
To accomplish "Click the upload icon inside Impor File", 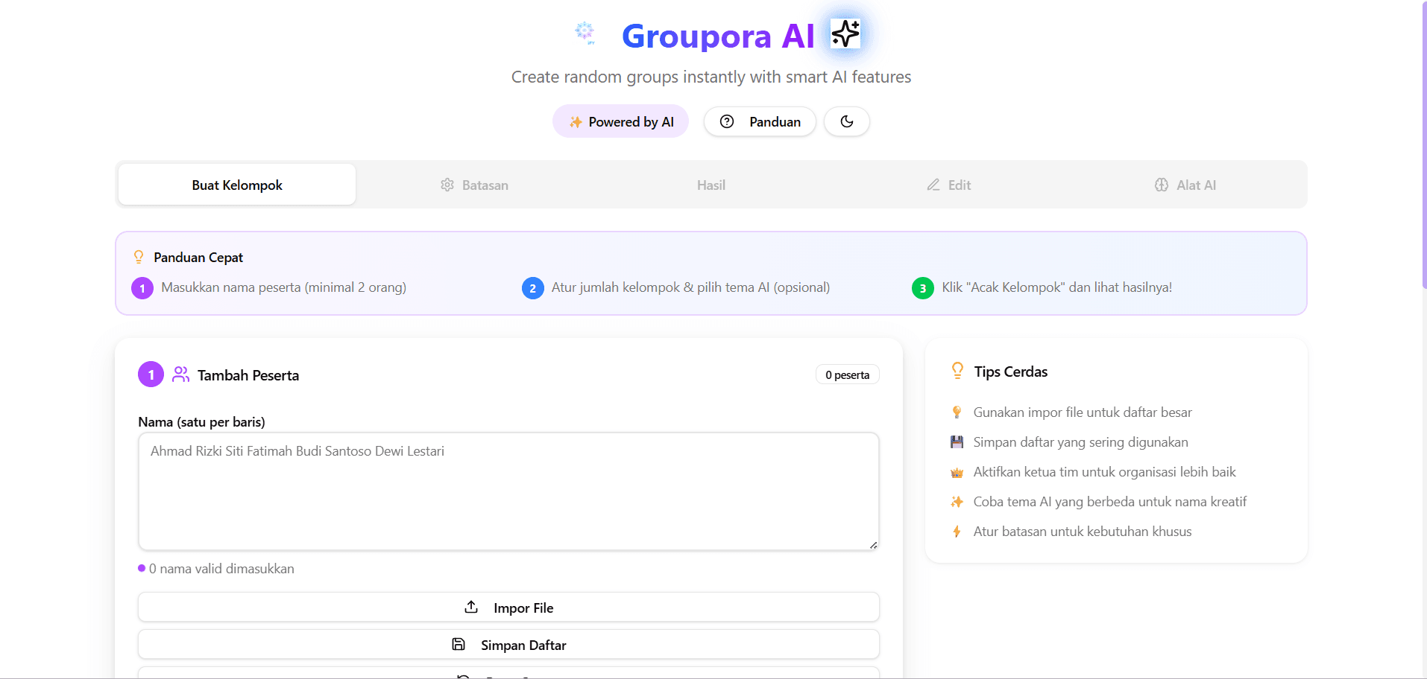I will 470,607.
